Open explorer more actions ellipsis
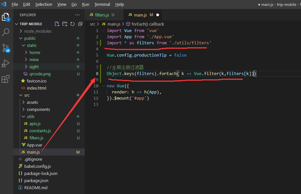Screen dimensions: 301x194 click(x=77, y=15)
